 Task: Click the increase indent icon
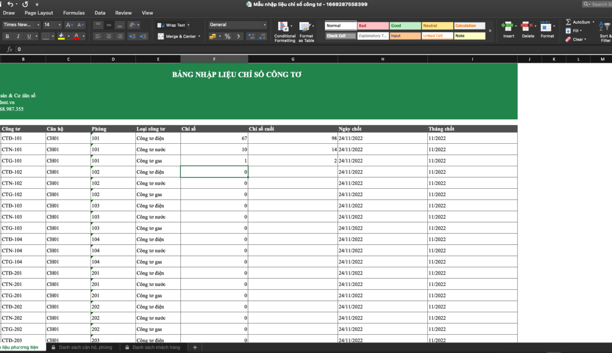coord(142,37)
